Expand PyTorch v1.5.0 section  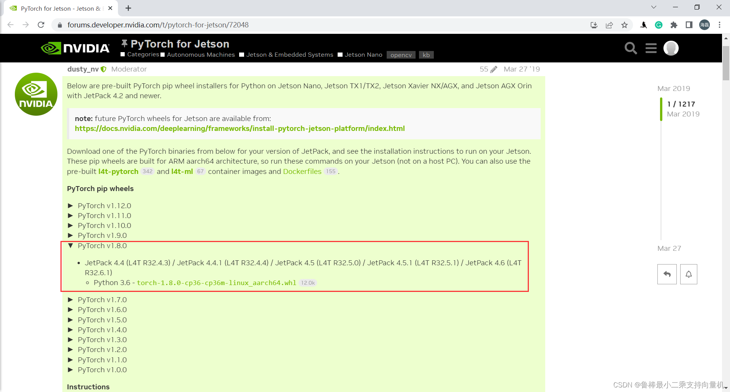click(x=97, y=320)
